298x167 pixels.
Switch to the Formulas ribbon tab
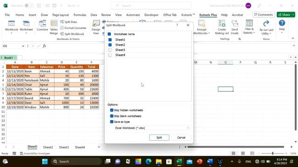[80, 15]
